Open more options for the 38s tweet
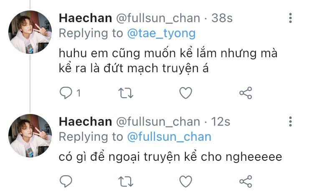Image resolution: width=313 pixels, height=195 pixels. pos(290,18)
